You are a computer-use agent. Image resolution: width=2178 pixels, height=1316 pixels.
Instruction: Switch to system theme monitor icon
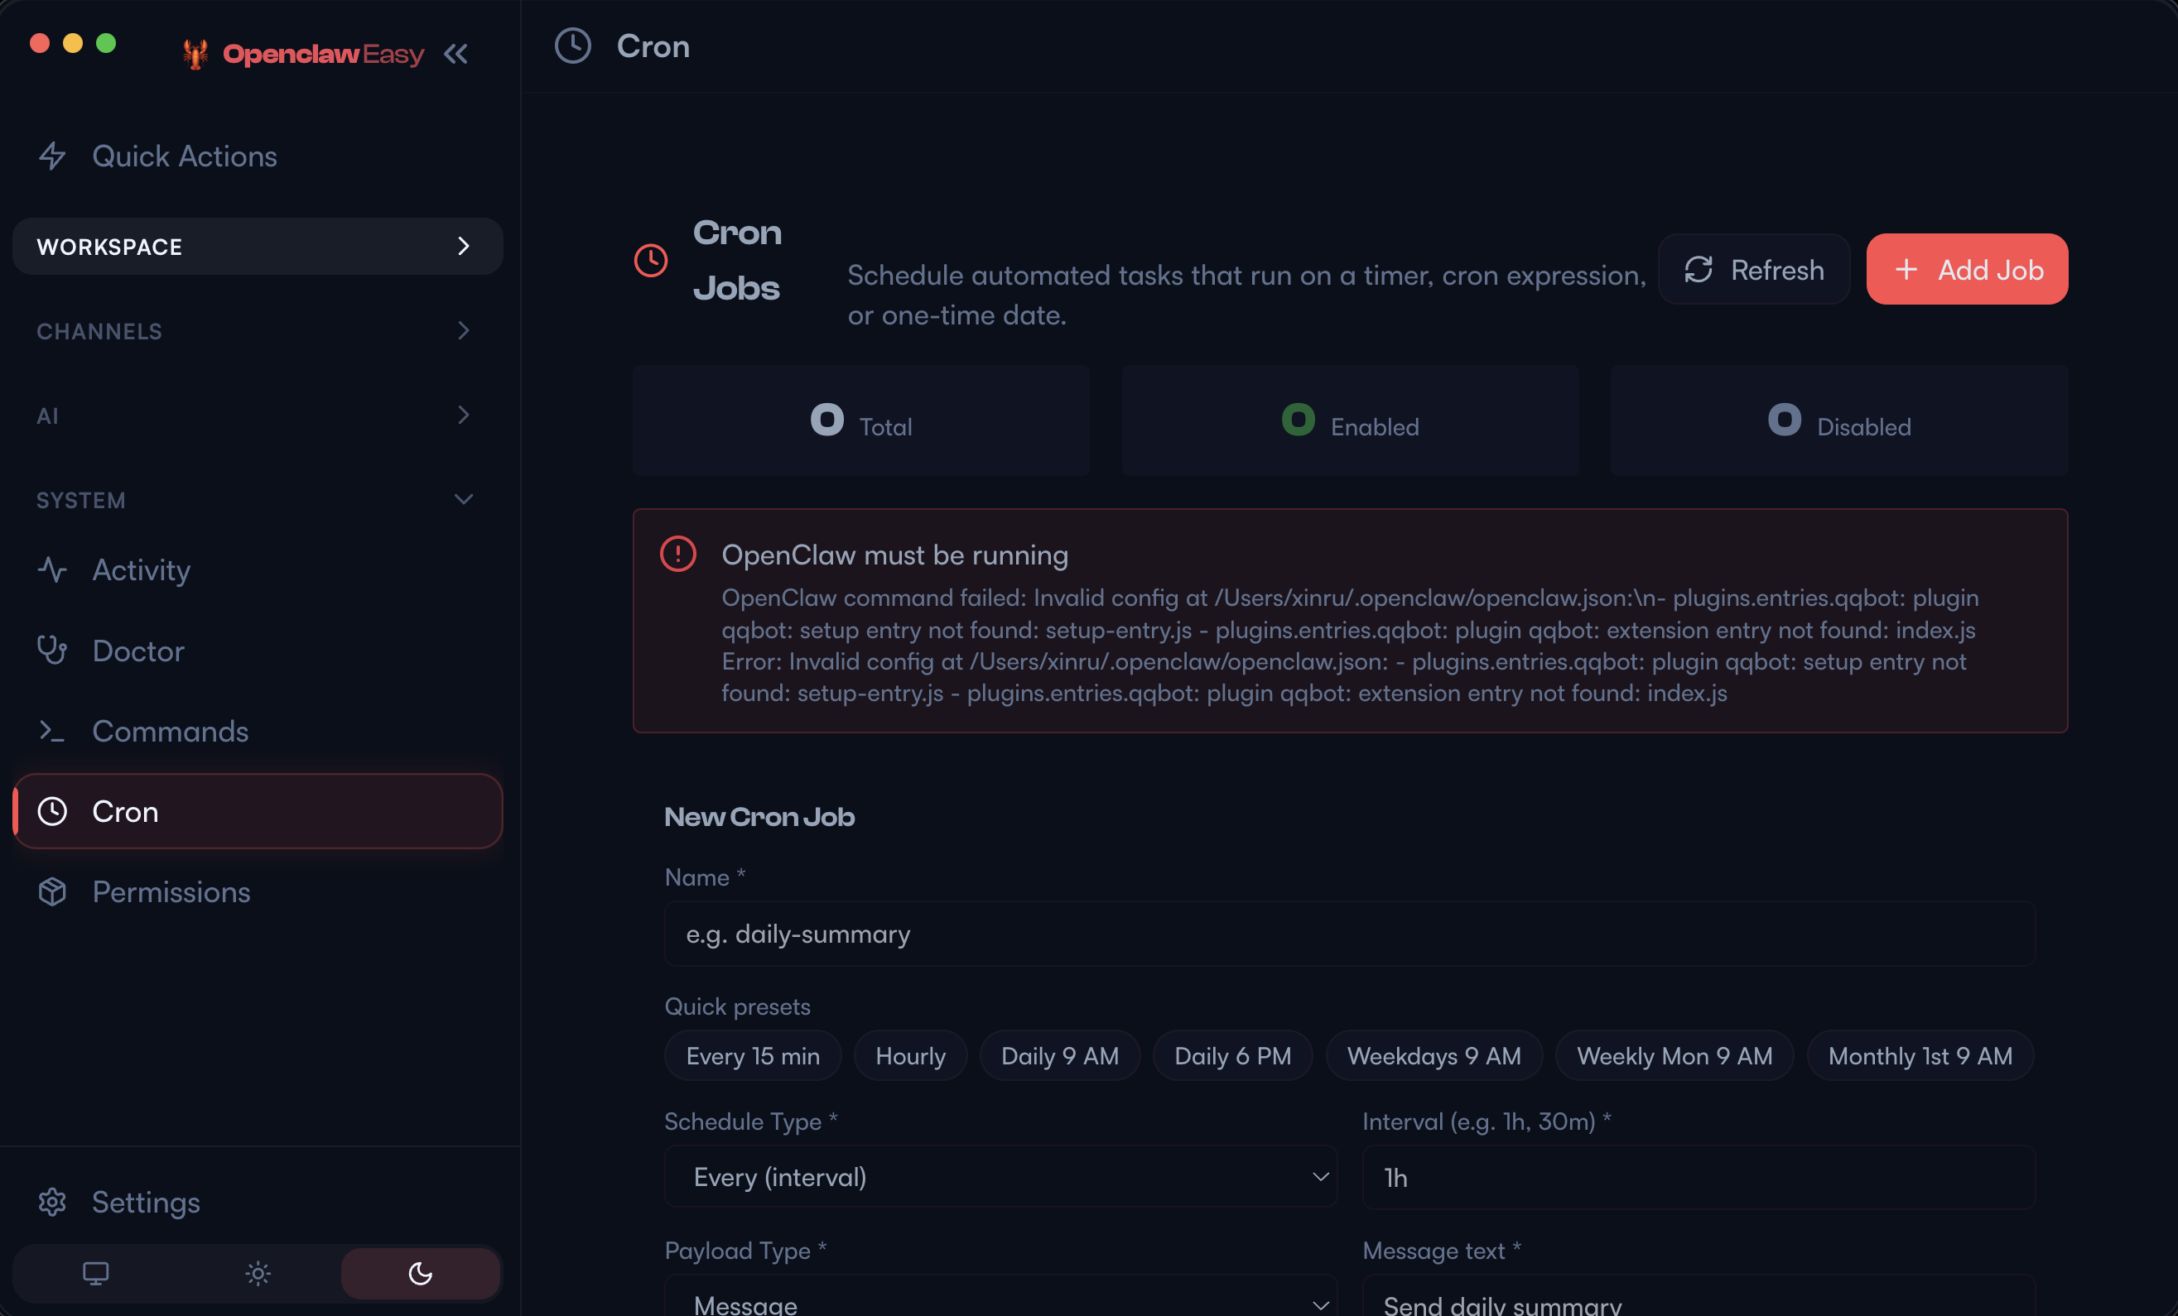click(95, 1274)
